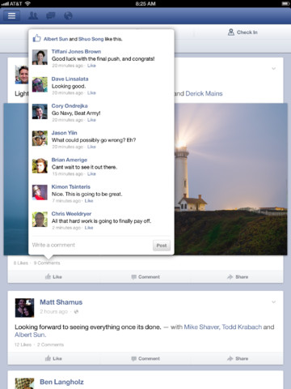Open Cory Ondrejka's profile
291x389 pixels.
click(70, 106)
